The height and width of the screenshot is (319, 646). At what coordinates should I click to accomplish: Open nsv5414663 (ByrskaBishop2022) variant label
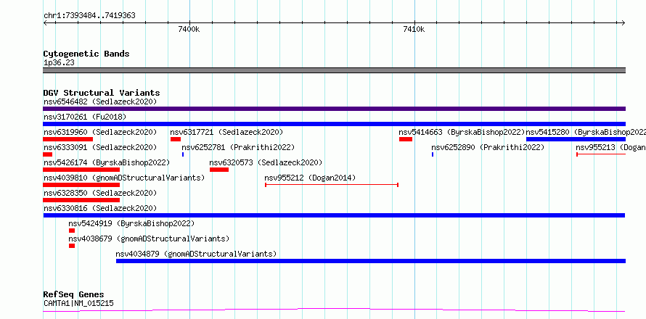coord(462,132)
